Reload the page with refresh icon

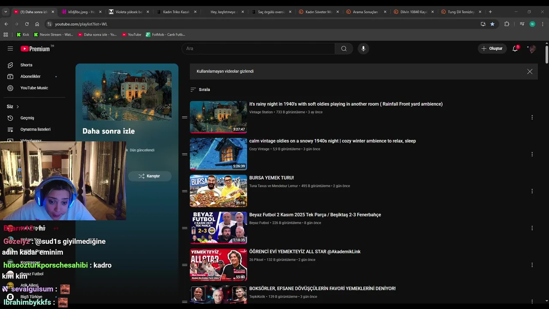[x=27, y=24]
